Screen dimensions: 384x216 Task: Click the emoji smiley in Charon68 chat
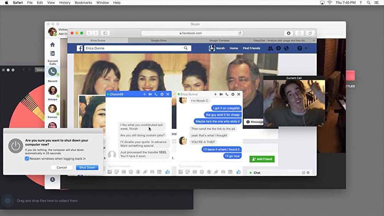[x=131, y=172]
